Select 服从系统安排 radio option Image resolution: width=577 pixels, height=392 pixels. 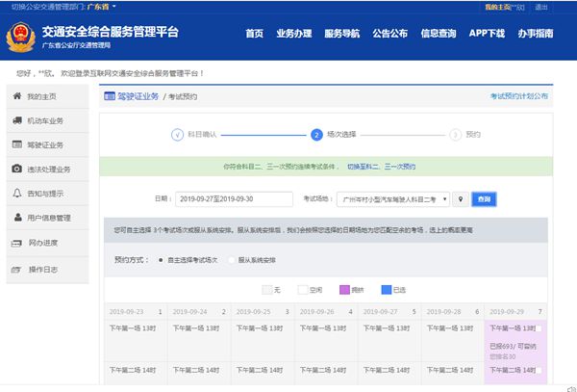(232, 260)
